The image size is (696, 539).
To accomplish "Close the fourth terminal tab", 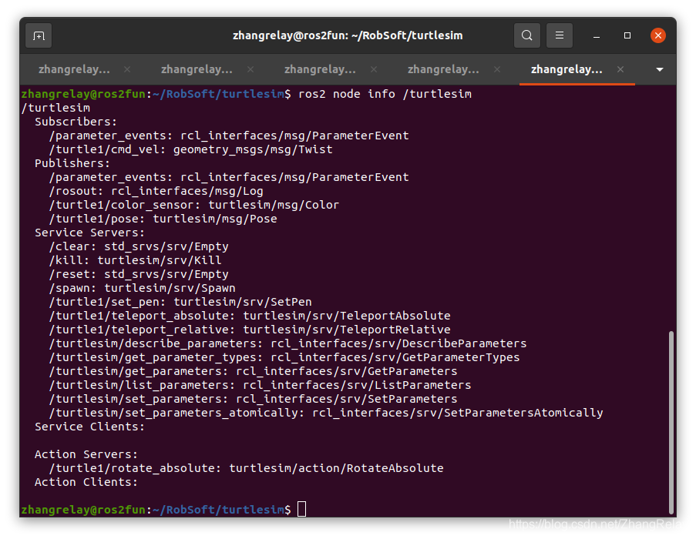I will pos(497,69).
